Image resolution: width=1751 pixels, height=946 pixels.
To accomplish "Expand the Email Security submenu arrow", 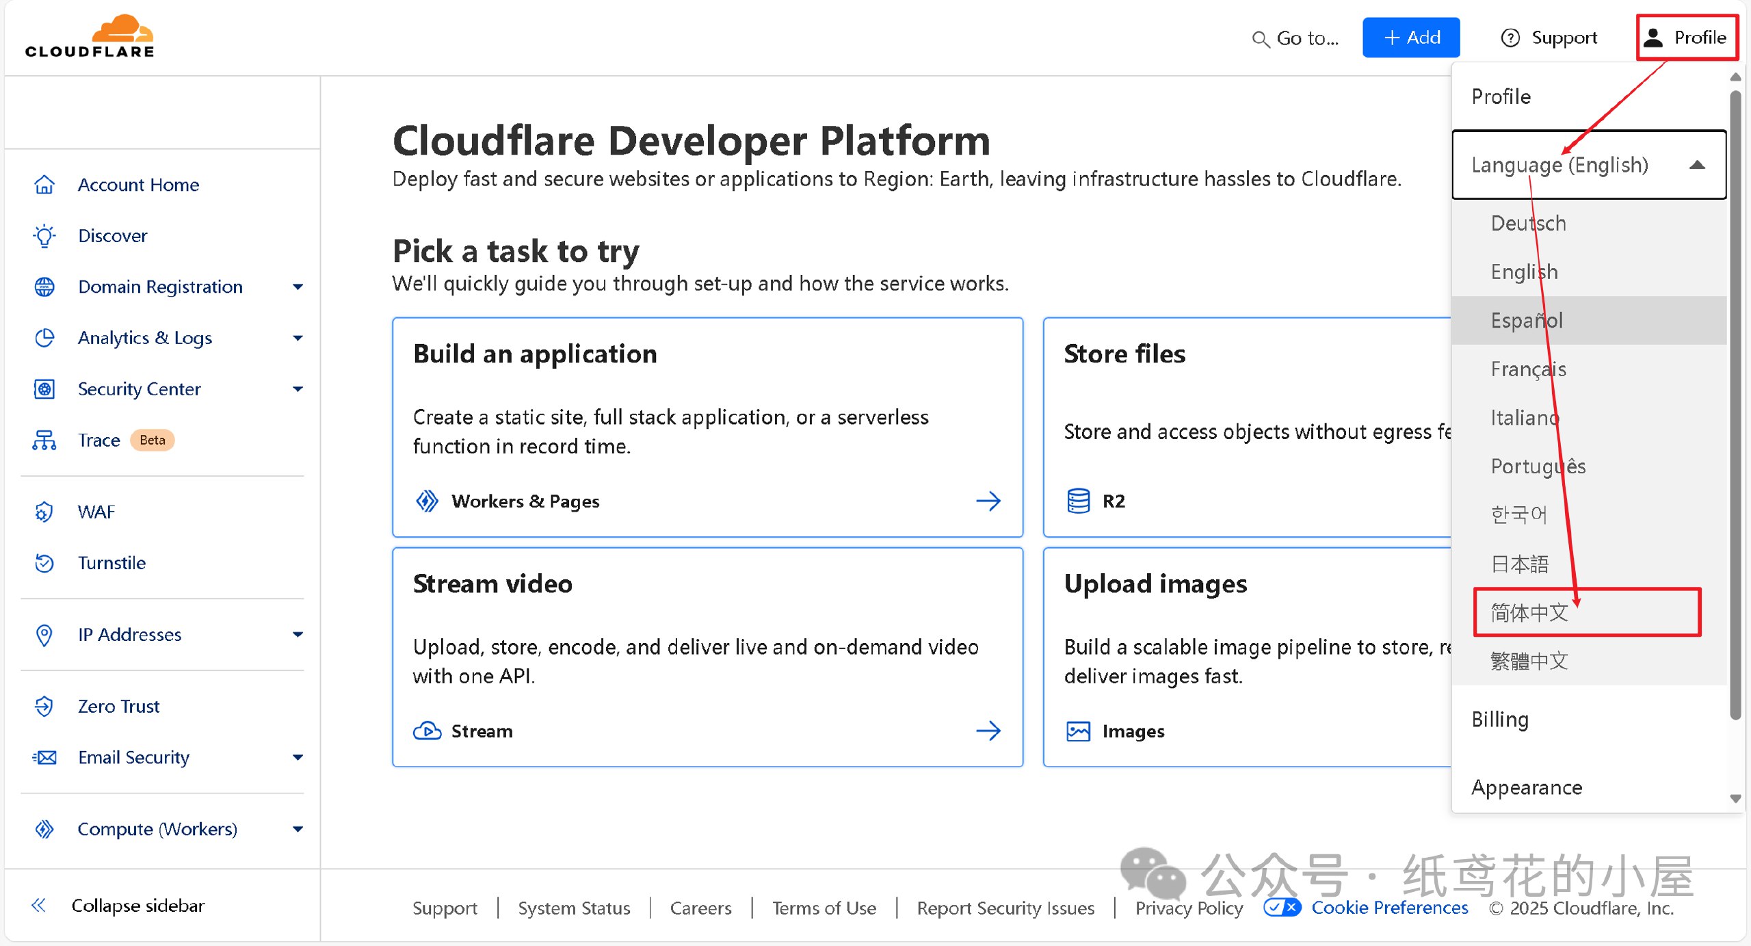I will pyautogui.click(x=298, y=757).
